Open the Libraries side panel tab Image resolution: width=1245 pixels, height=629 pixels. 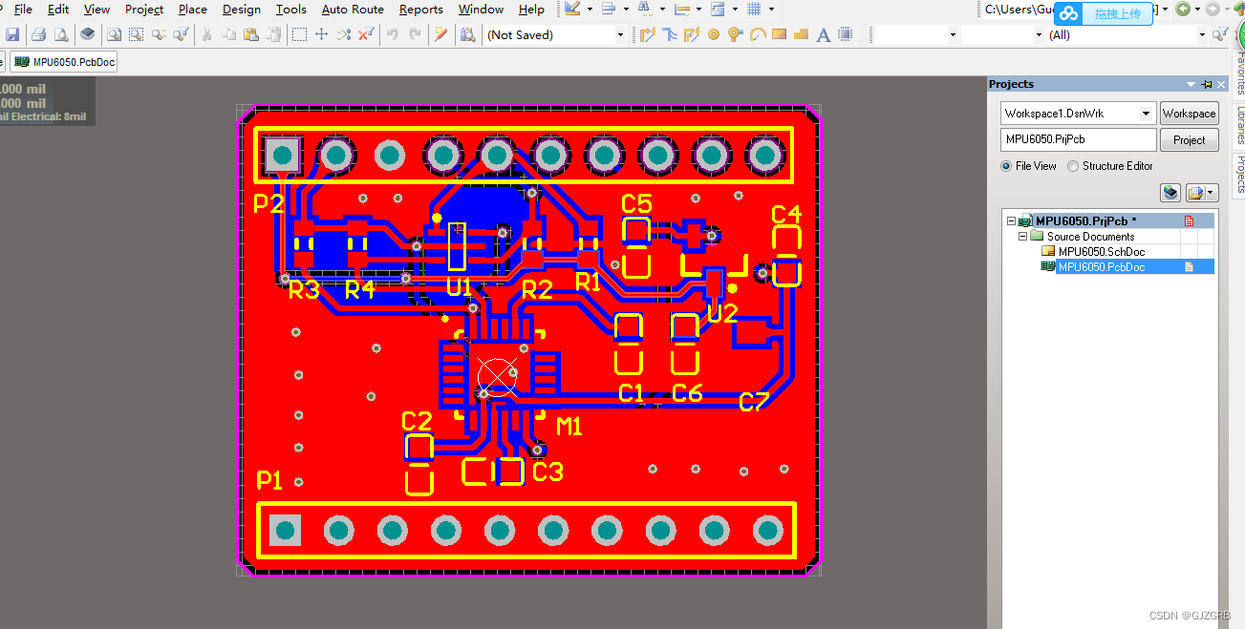point(1239,125)
